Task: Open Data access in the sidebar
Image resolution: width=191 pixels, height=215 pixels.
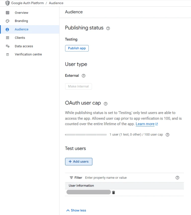Action: [30, 46]
